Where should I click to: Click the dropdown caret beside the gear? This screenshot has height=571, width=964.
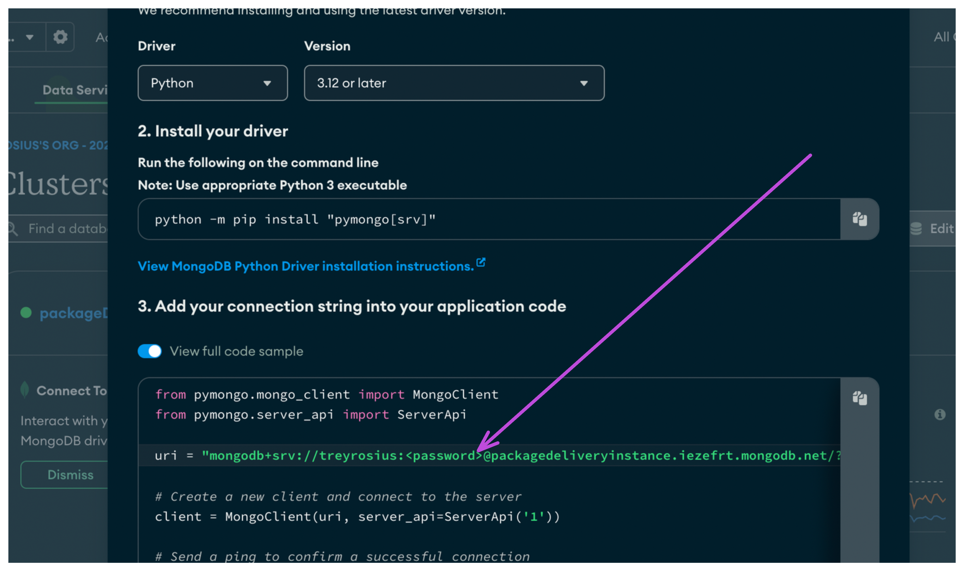click(30, 37)
